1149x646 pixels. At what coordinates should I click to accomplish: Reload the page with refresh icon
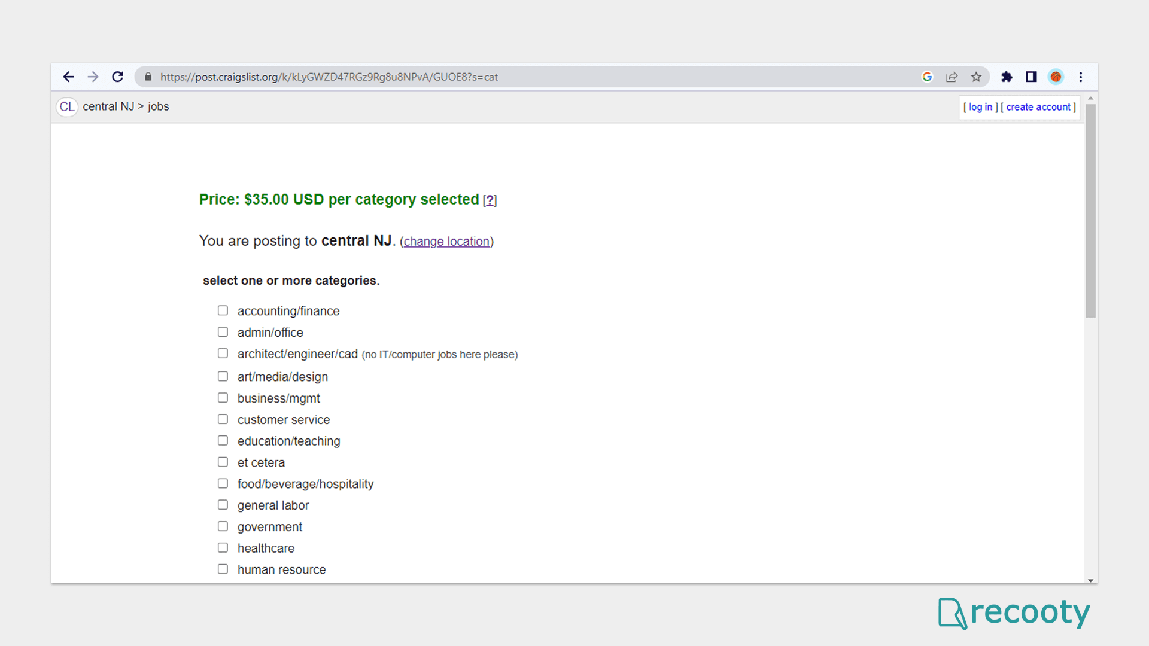(x=118, y=77)
